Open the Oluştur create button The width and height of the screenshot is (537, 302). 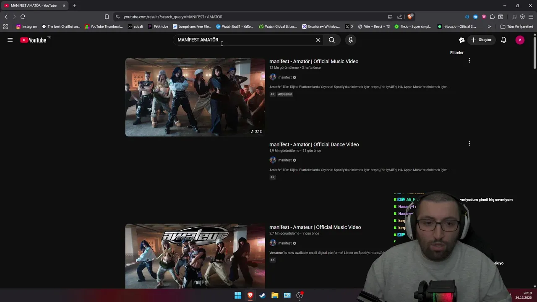pos(482,40)
